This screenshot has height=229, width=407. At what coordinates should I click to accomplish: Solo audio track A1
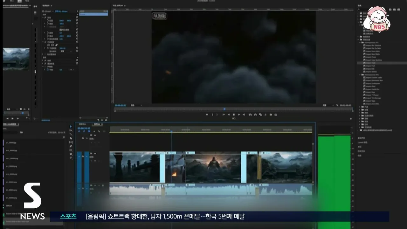[99, 185]
